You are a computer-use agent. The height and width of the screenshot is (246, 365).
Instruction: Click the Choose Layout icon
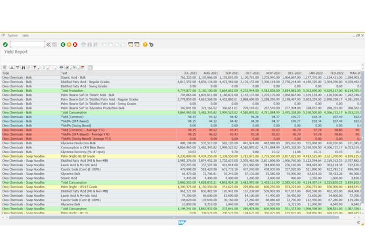pyautogui.click(x=83, y=68)
